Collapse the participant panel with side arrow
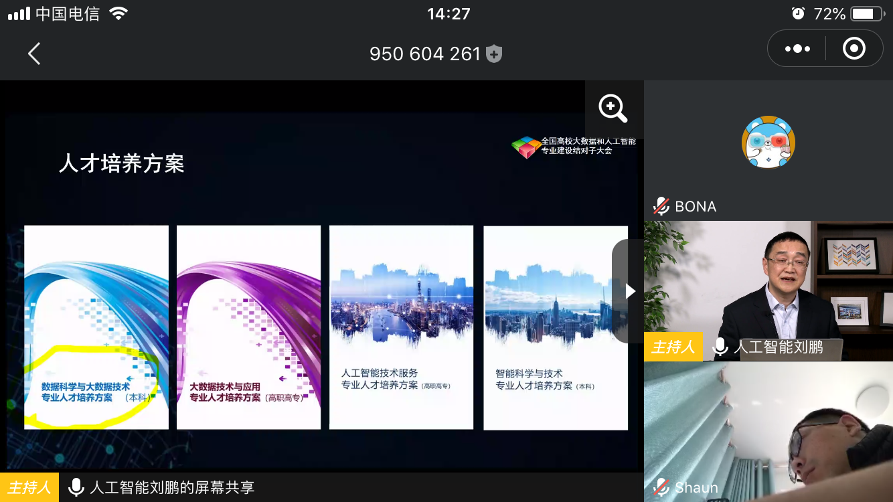Screen dimensions: 893x502 (x=629, y=291)
